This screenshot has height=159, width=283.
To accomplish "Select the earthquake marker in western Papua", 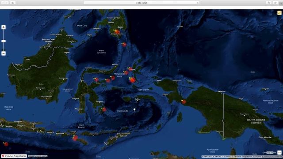I will (x=184, y=102).
